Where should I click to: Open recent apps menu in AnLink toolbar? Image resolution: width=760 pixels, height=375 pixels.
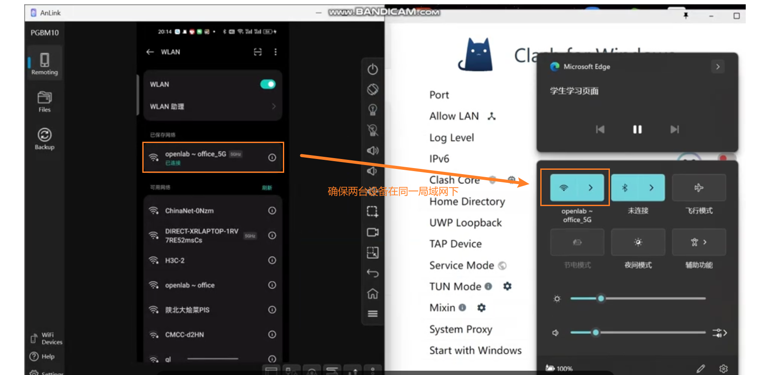pyautogui.click(x=373, y=314)
